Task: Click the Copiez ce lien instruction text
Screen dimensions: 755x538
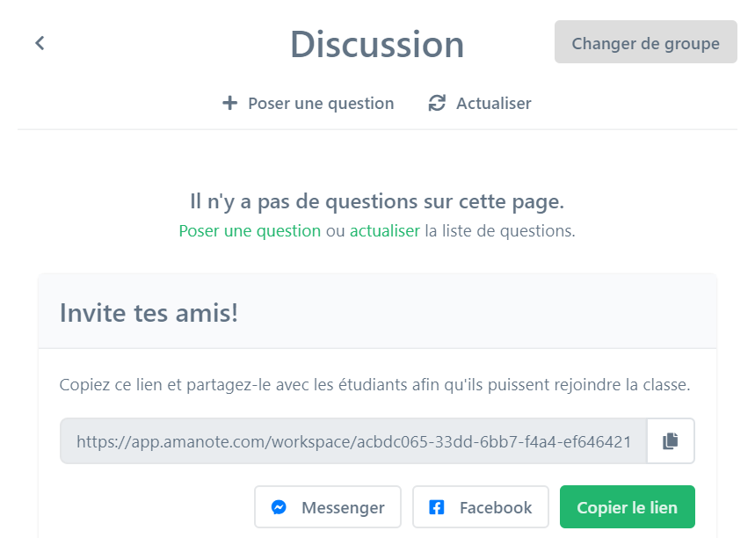Action: tap(374, 384)
